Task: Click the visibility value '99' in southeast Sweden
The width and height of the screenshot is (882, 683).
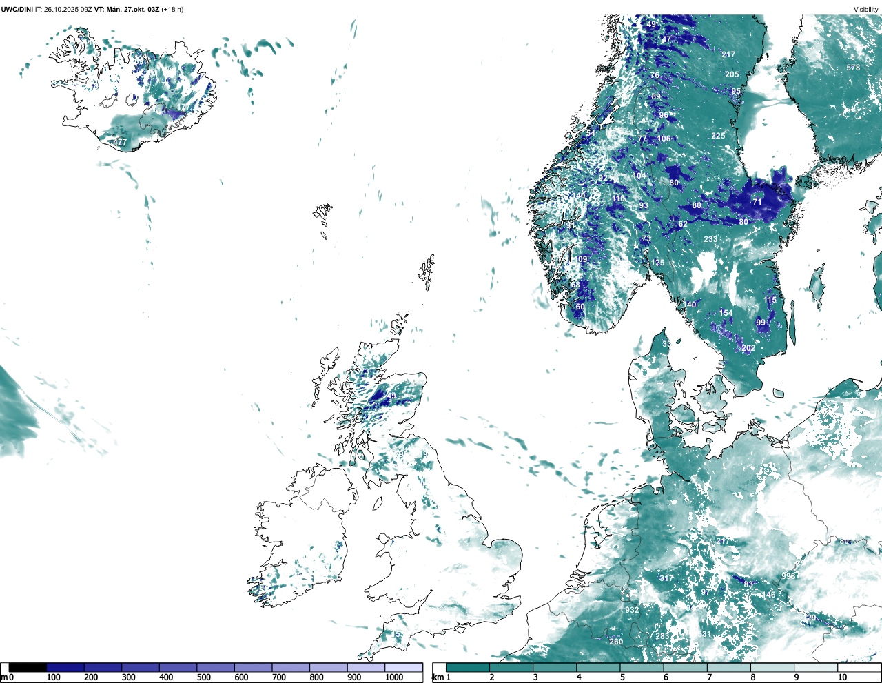Action: (761, 323)
